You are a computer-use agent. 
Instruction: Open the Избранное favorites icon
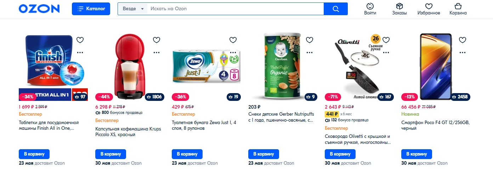[429, 9]
